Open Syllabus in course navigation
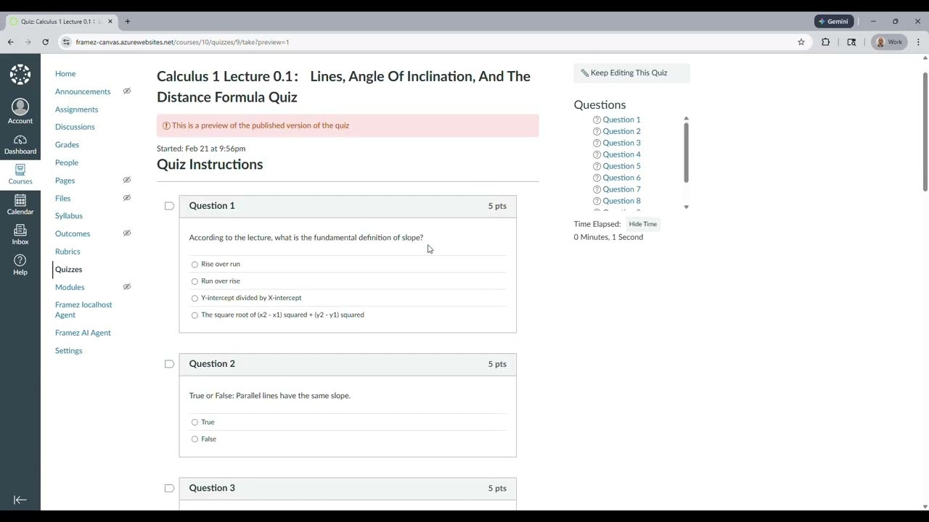Screen dimensions: 929x522 click(x=69, y=216)
